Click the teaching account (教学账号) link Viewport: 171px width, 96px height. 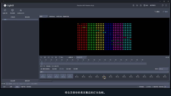[153, 5]
